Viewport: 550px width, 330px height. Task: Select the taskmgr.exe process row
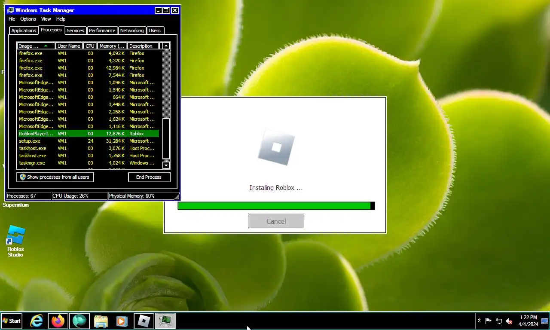coord(88,163)
